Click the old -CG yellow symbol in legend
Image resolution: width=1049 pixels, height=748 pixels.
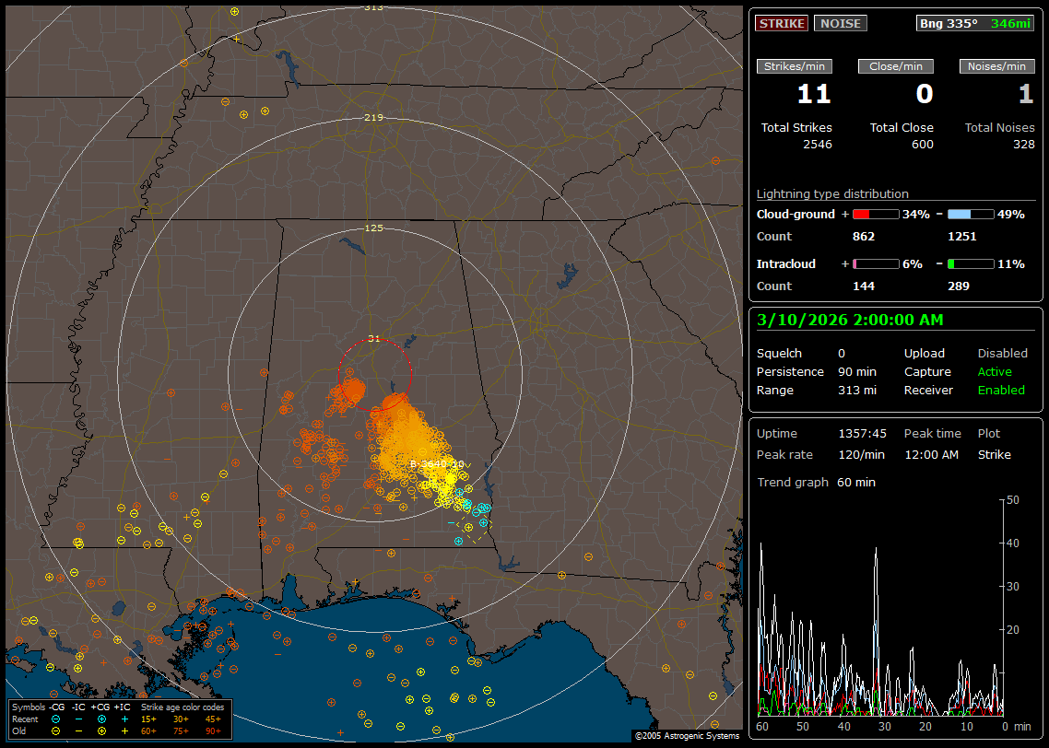[56, 730]
